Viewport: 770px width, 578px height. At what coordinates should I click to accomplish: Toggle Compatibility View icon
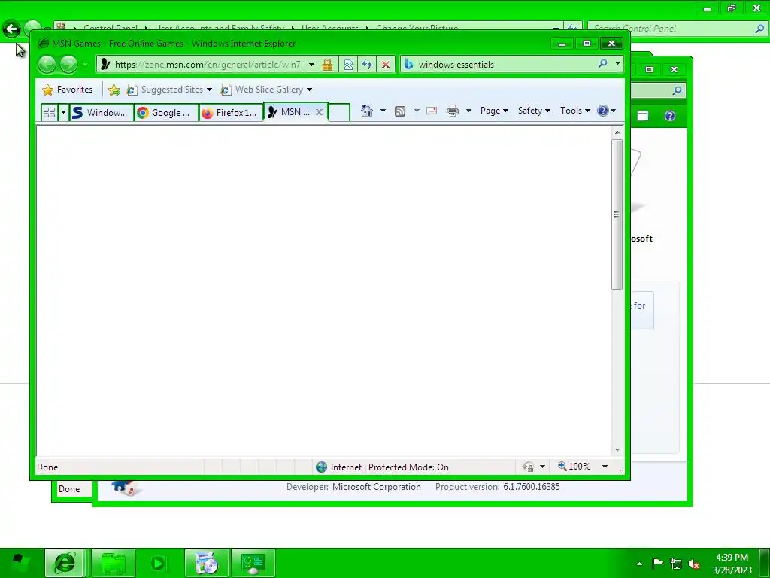coord(348,65)
